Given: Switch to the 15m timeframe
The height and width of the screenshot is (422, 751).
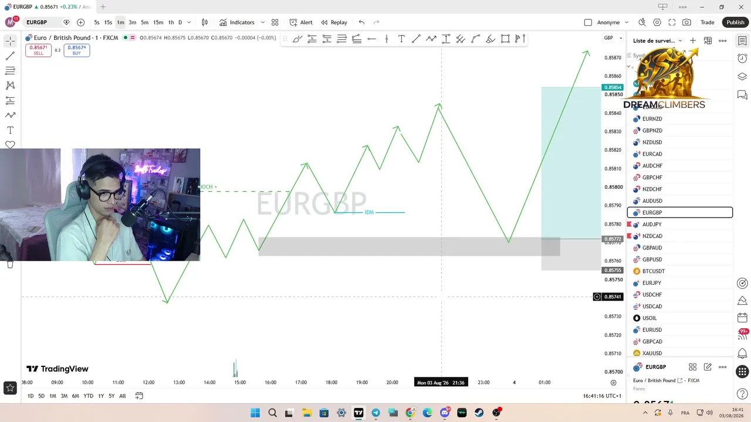Looking at the screenshot, I should point(158,22).
